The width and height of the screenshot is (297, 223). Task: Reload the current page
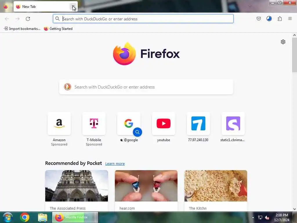(28, 19)
